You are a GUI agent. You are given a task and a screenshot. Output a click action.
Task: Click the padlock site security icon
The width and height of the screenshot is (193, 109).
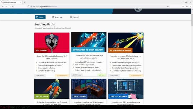click(x=31, y=6)
